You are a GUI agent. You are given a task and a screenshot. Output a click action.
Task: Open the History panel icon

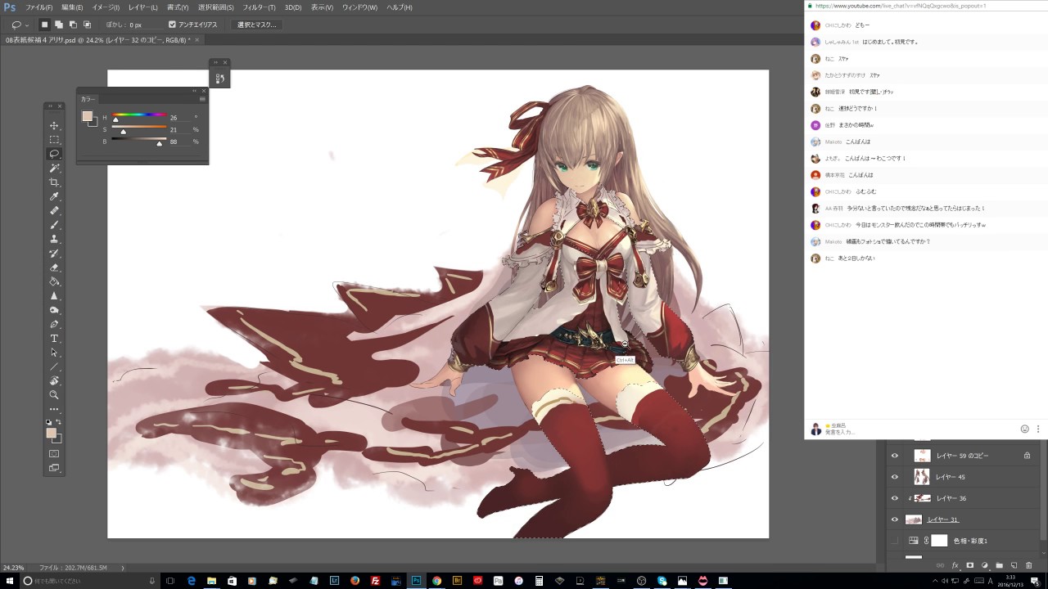tap(219, 79)
